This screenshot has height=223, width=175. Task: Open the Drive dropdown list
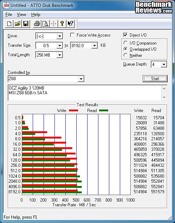point(60,36)
